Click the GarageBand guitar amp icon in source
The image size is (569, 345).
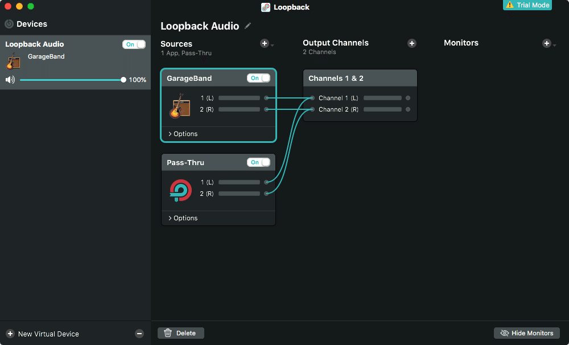[180, 106]
